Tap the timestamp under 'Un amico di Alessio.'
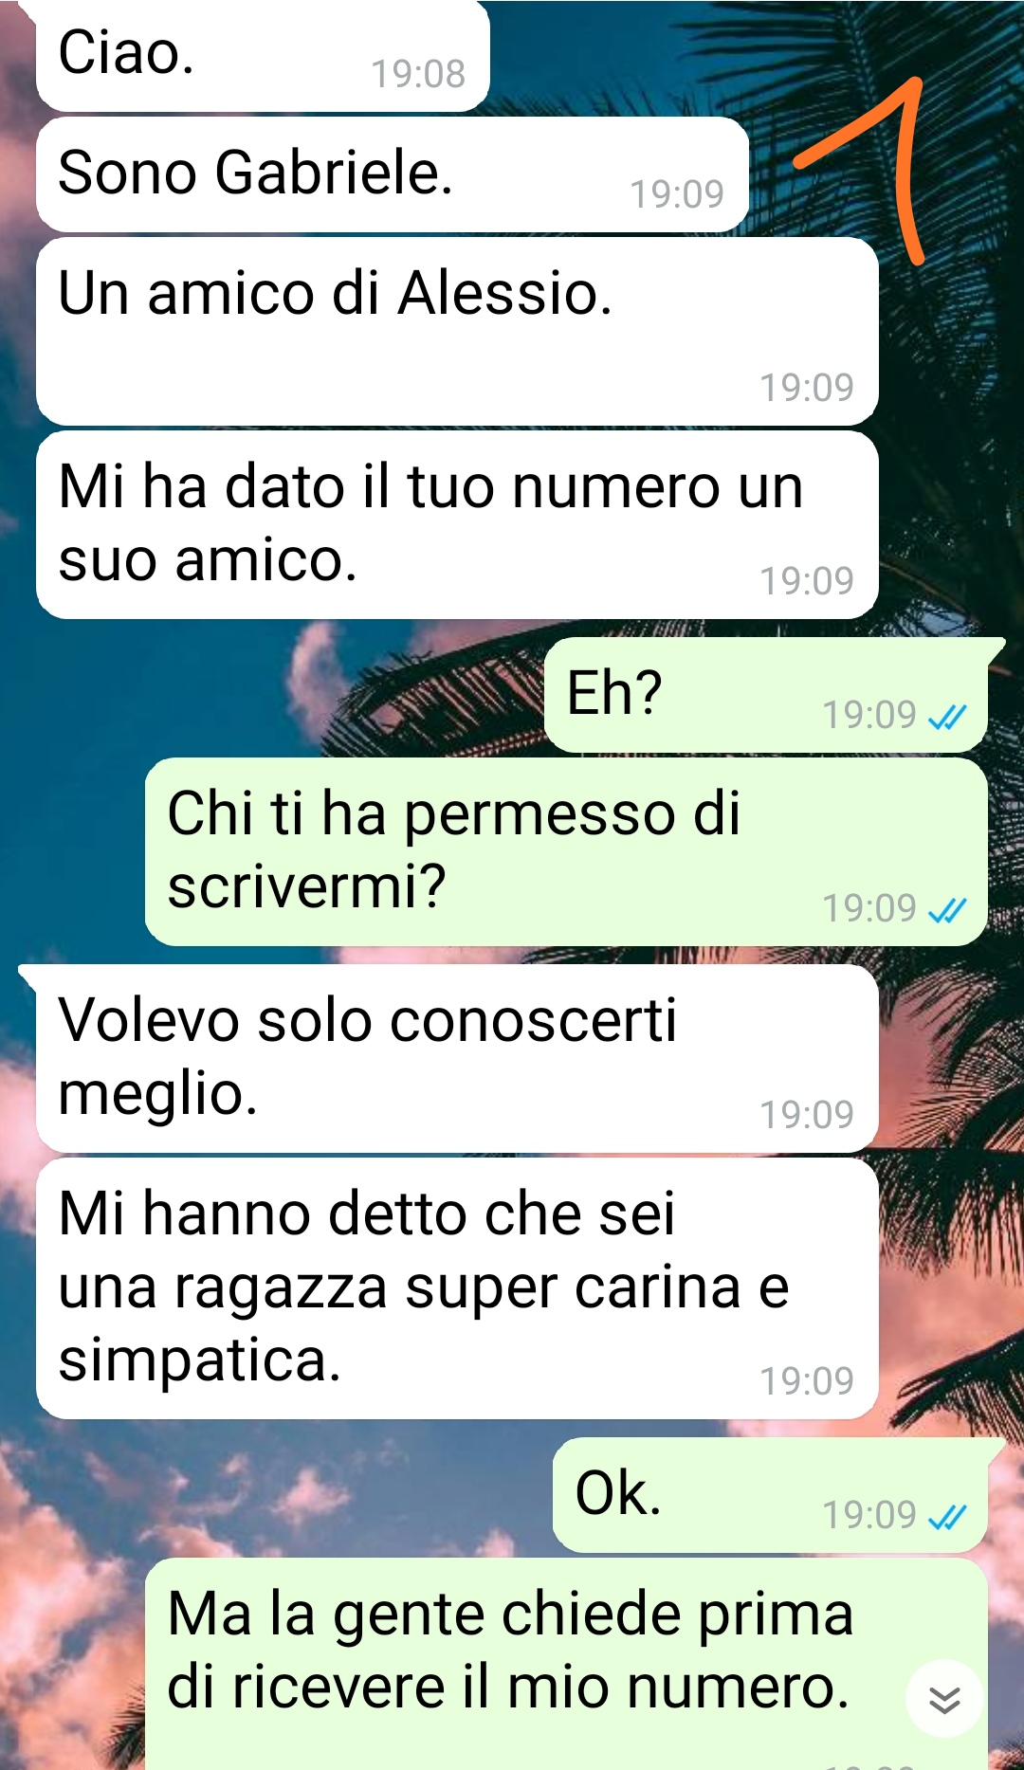This screenshot has width=1024, height=1770. click(x=807, y=388)
